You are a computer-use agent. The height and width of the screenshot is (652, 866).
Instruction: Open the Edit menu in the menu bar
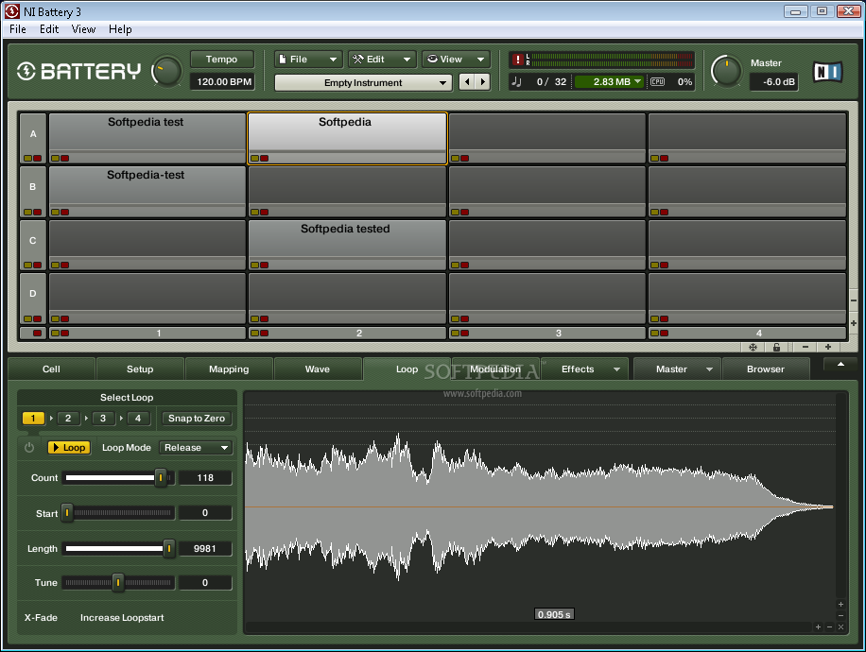[x=49, y=29]
